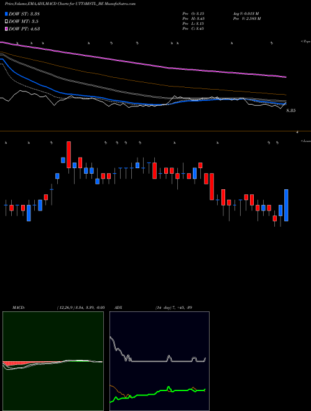Click the white DOW MT legend swatch
The image size is (311, 411).
[7, 22]
